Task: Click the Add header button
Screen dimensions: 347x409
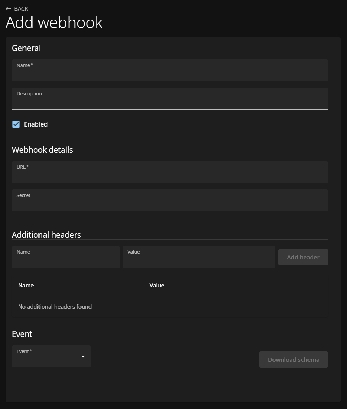Action: 303,257
